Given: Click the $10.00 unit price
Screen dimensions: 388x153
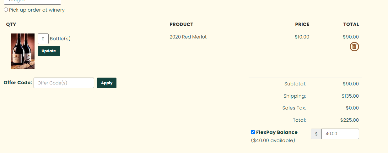Looking at the screenshot, I should [302, 37].
